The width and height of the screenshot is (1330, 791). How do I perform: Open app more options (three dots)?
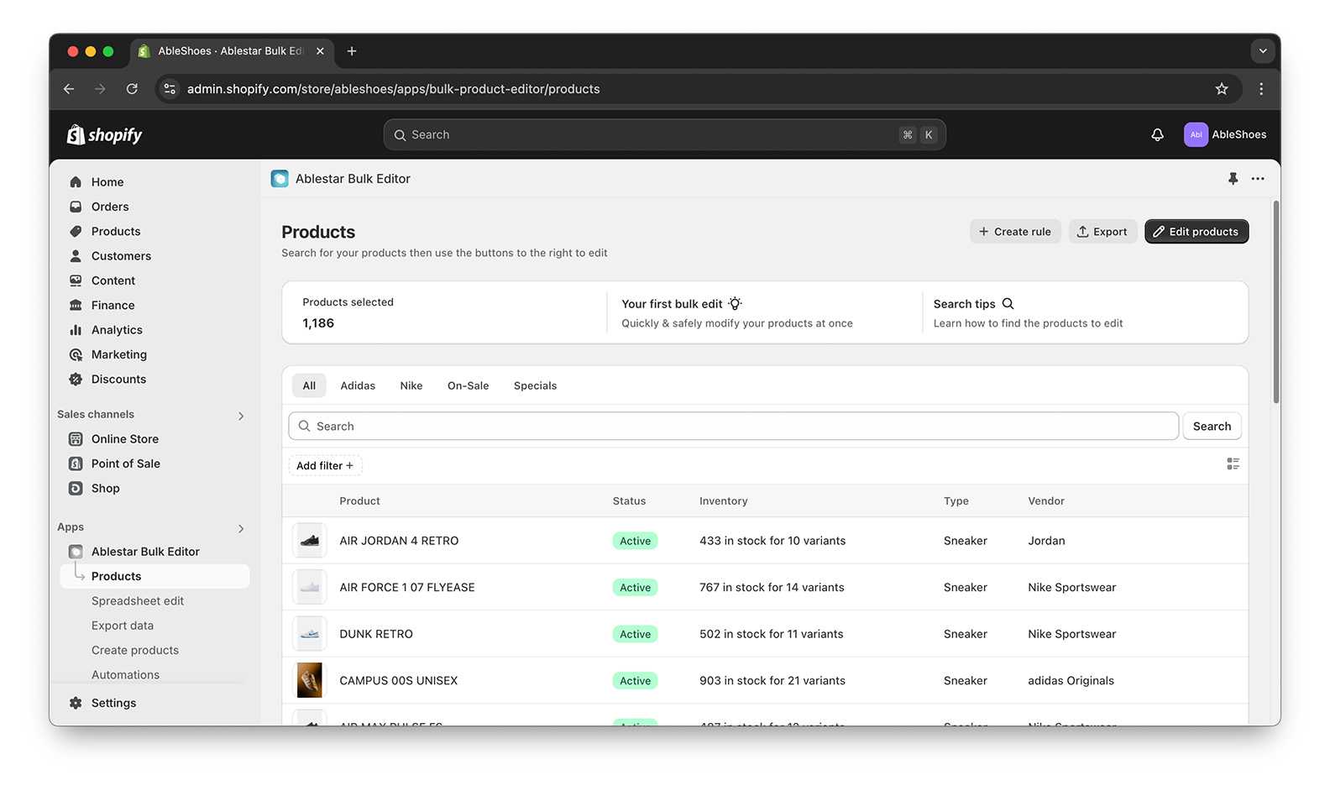(1258, 179)
